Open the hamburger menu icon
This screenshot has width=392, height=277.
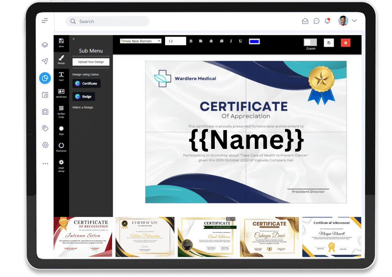[x=45, y=21]
